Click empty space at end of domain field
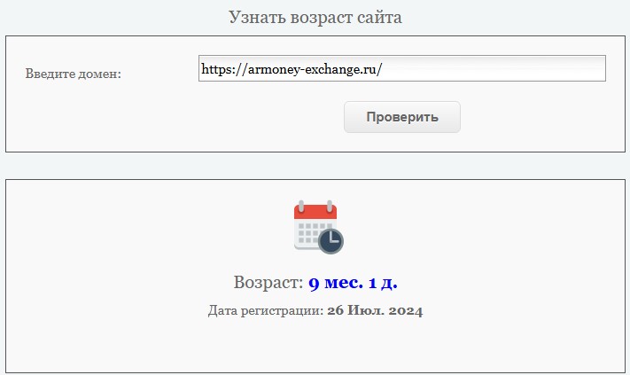 [494, 68]
